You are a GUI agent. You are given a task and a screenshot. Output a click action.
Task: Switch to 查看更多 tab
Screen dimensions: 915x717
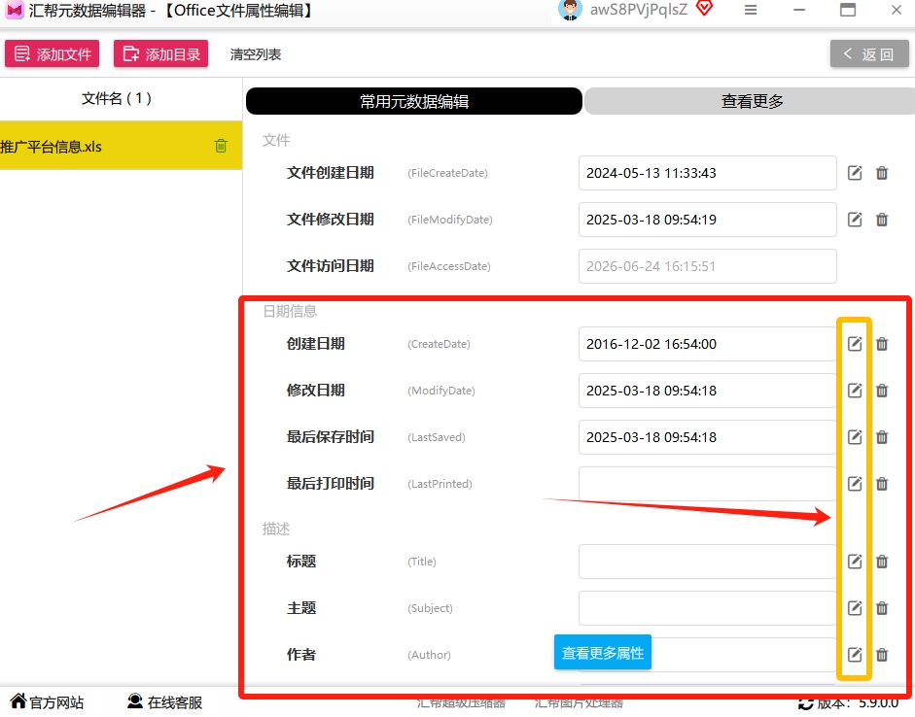[x=751, y=101]
